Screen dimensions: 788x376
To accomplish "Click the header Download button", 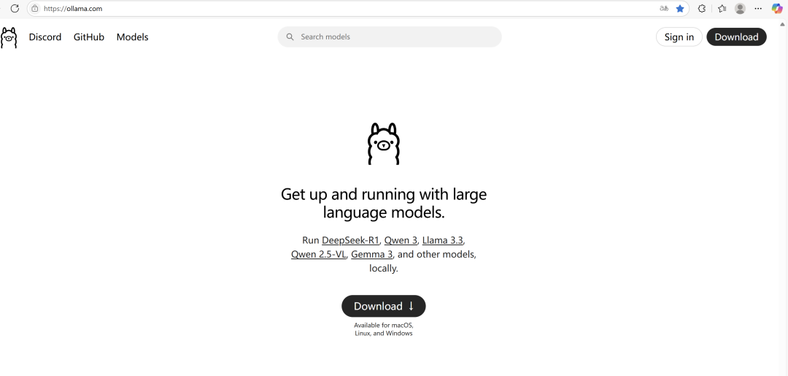I will click(736, 37).
